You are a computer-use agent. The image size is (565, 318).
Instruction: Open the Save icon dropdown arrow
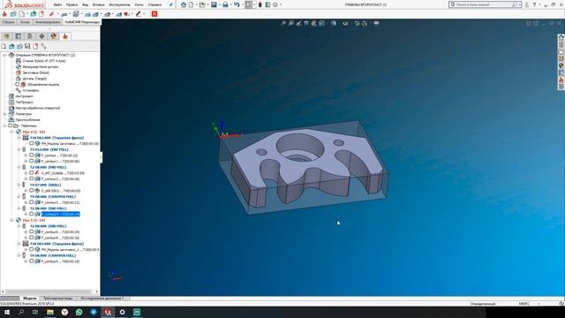(x=219, y=4)
